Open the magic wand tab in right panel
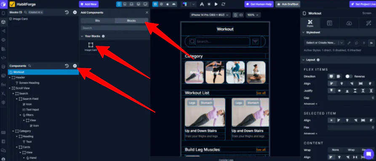Viewport: 376px width, 161px height. point(368,23)
